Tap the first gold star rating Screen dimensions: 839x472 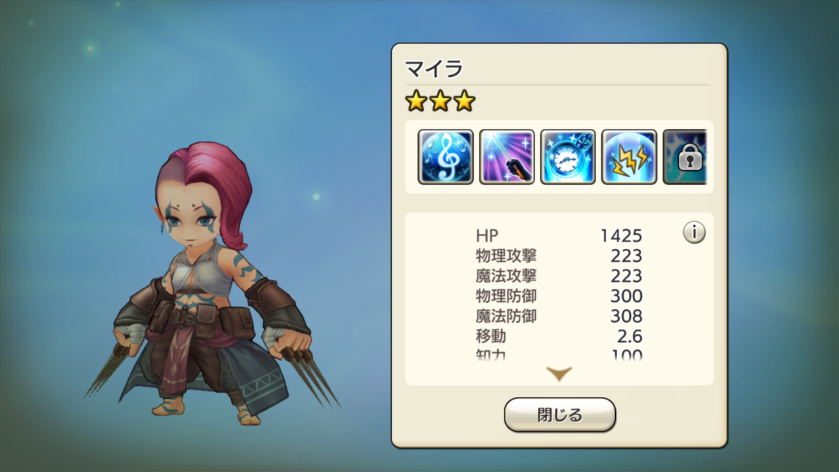[x=416, y=101]
